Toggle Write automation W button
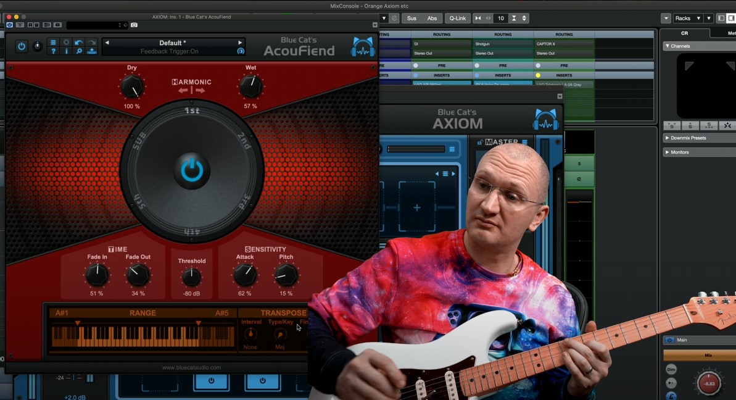This screenshot has height=400, width=736. (x=36, y=25)
